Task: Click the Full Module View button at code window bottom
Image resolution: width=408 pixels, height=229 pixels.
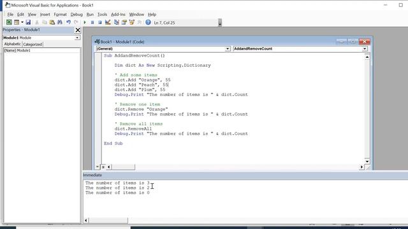Action: 103,167
